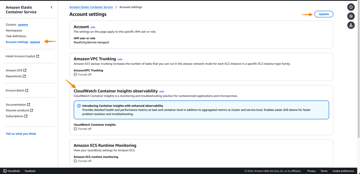Click the Updated badge beside Clusters
The width and height of the screenshot is (360, 174).
23,25
